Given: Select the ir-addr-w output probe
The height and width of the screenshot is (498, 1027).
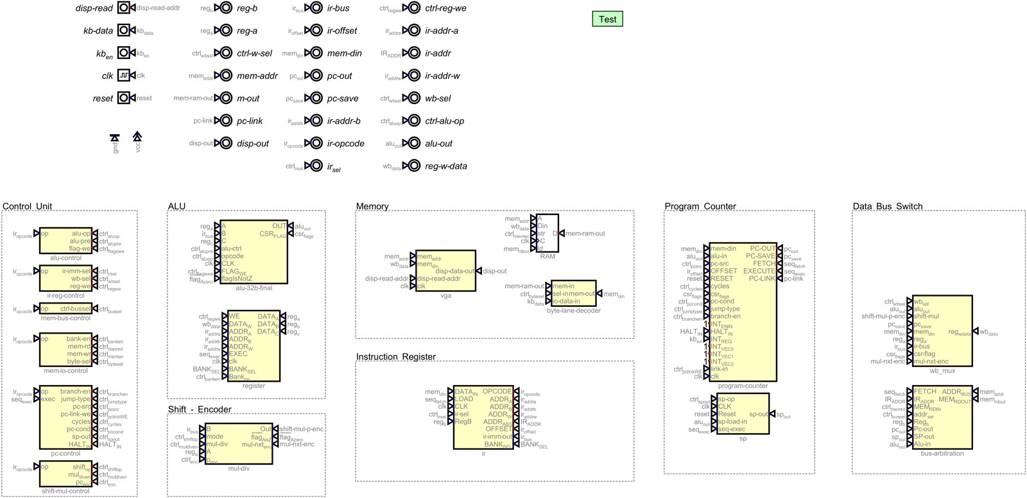Looking at the screenshot, I should [415, 76].
